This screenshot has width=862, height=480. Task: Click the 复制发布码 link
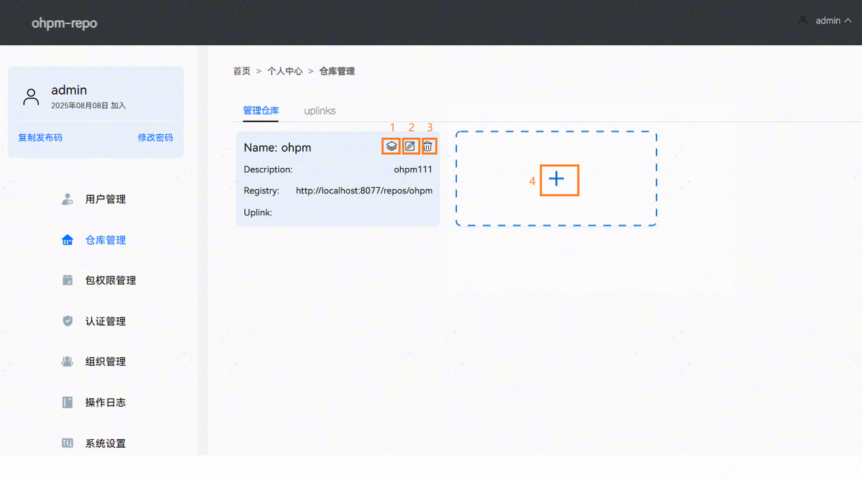tap(40, 138)
